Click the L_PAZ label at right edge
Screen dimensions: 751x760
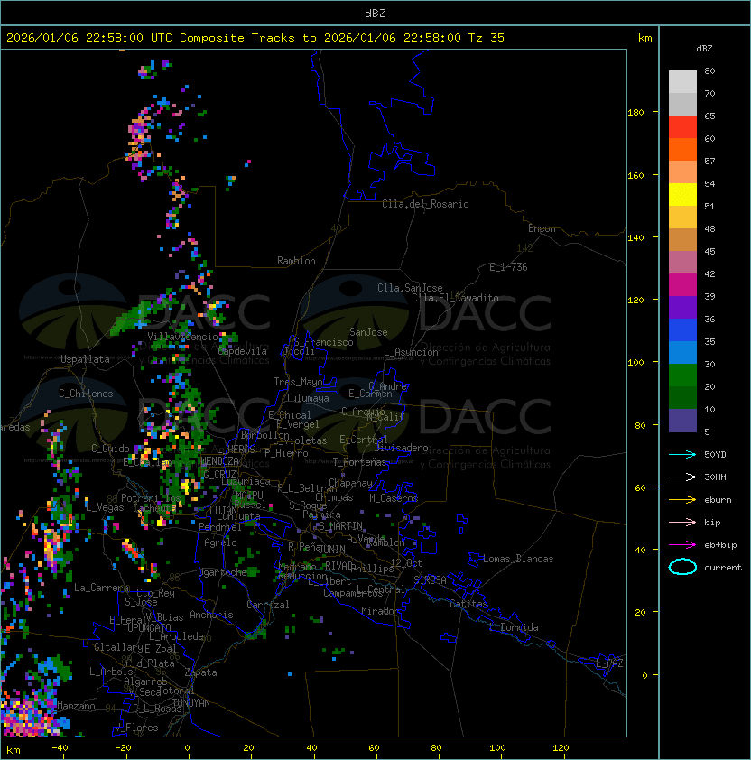tap(609, 663)
